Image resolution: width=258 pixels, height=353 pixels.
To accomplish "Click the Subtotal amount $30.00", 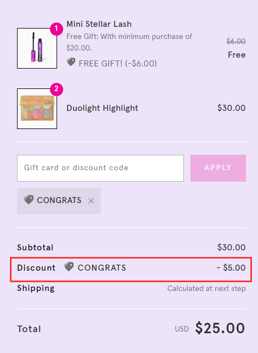I will 232,247.
